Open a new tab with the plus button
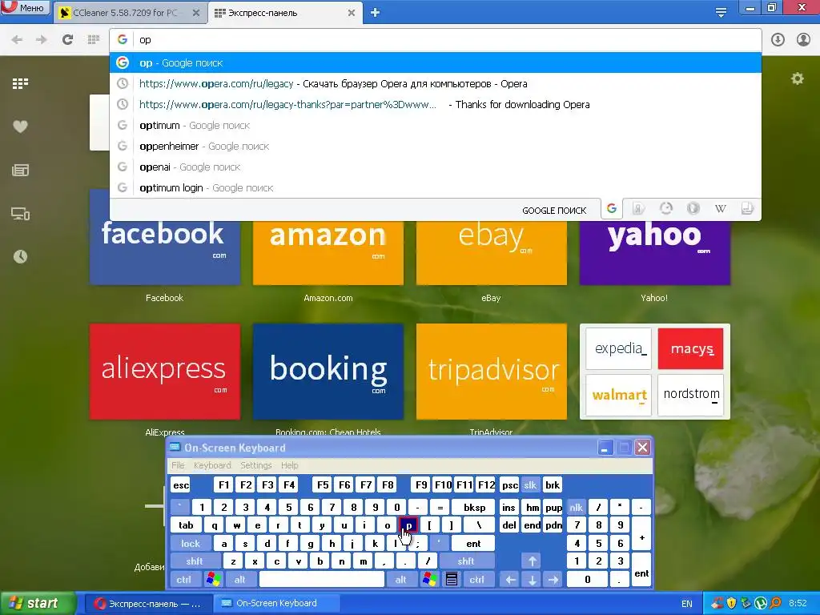820x615 pixels. tap(375, 13)
